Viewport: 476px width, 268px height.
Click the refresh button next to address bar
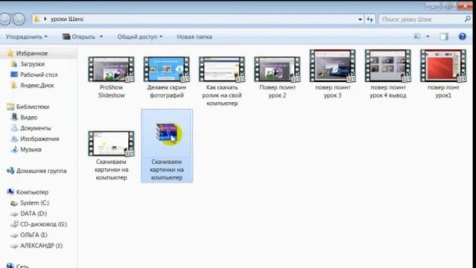[370, 19]
